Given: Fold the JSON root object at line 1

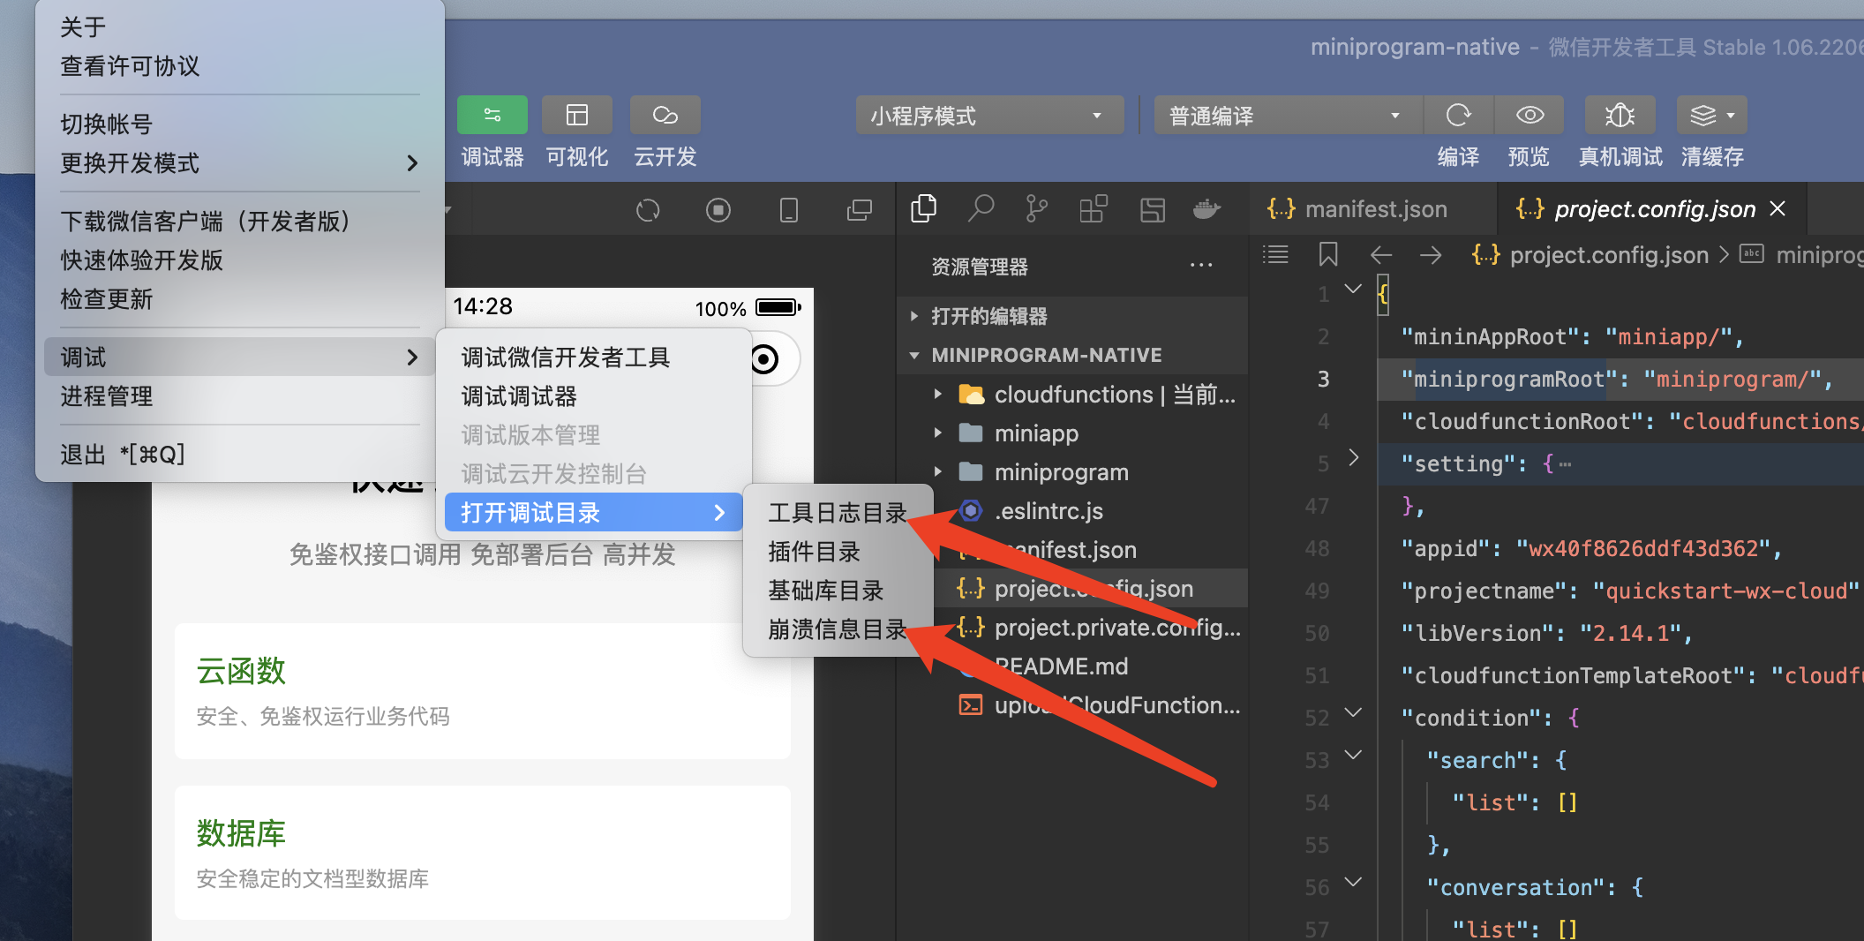Looking at the screenshot, I should coord(1353,289).
